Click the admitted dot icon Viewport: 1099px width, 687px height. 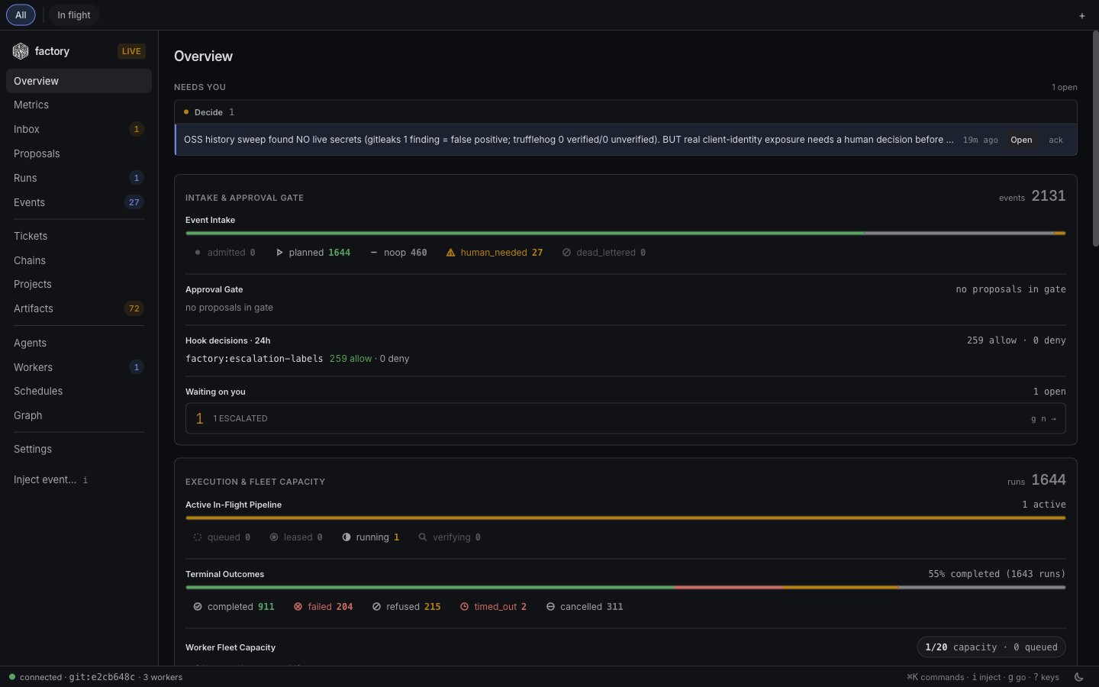[x=198, y=253]
